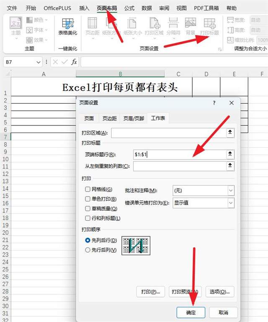Switch to the Review (审阅) tab

[x=164, y=8]
